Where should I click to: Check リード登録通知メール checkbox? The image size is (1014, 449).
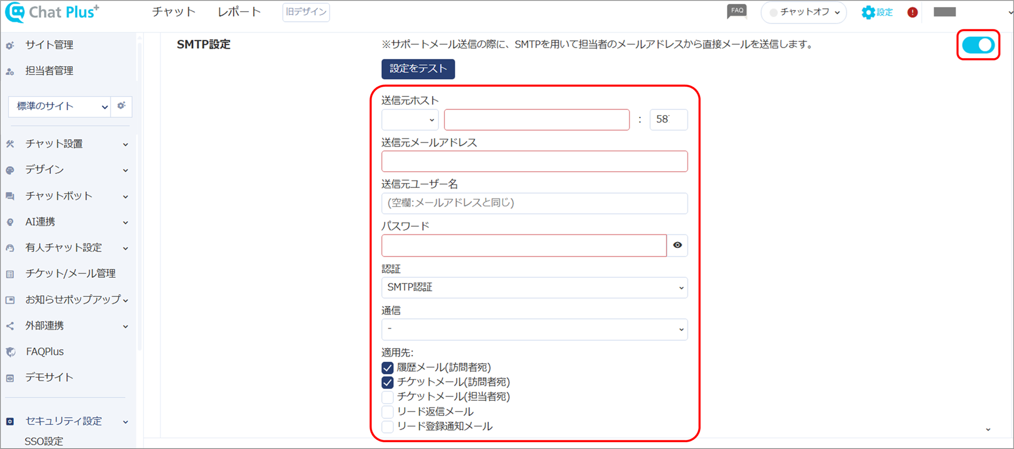tap(388, 427)
